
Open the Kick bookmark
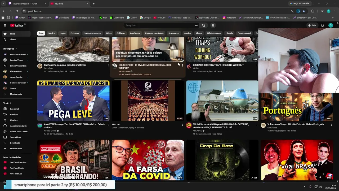click(x=103, y=18)
